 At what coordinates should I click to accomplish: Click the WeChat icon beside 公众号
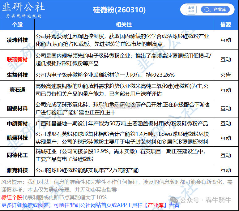pos(174,200)
